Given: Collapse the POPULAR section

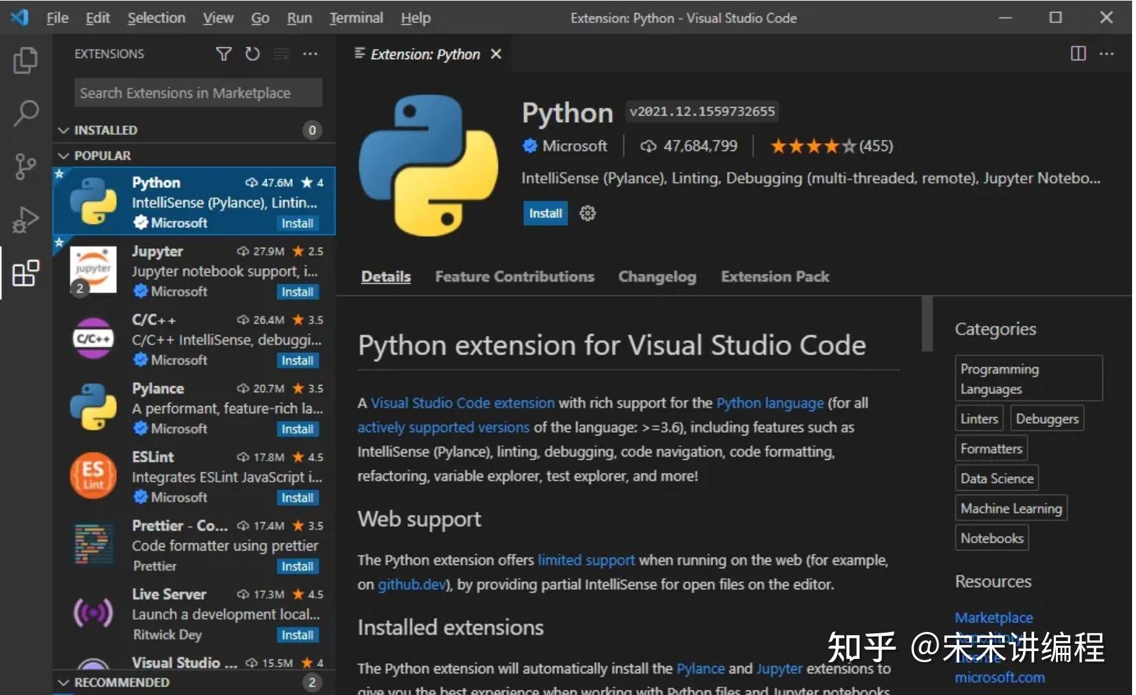Looking at the screenshot, I should (x=64, y=155).
